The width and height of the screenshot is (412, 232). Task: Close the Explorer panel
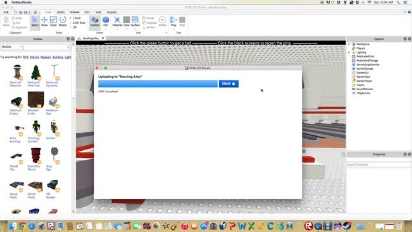[x=409, y=39]
